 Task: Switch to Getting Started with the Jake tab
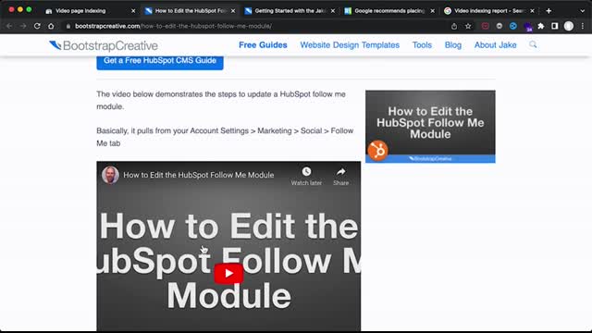tap(290, 11)
